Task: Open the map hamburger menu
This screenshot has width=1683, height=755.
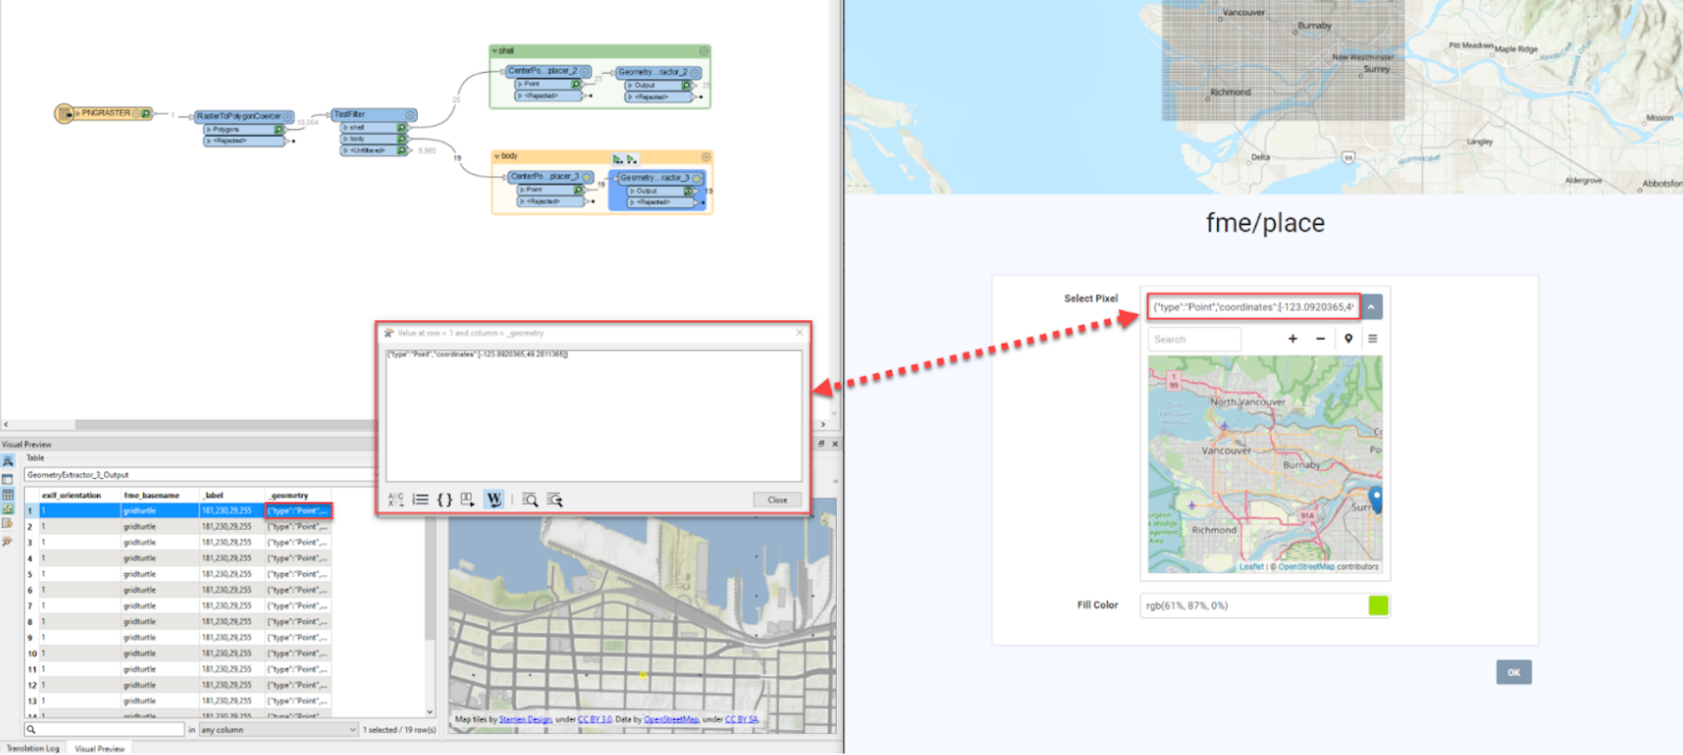Action: point(1373,339)
